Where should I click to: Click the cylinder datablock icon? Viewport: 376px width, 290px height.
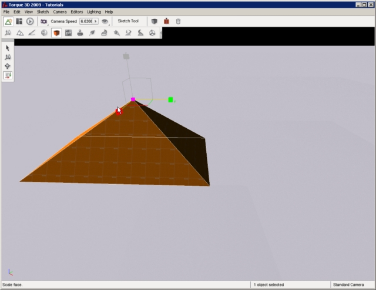pyautogui.click(x=179, y=21)
